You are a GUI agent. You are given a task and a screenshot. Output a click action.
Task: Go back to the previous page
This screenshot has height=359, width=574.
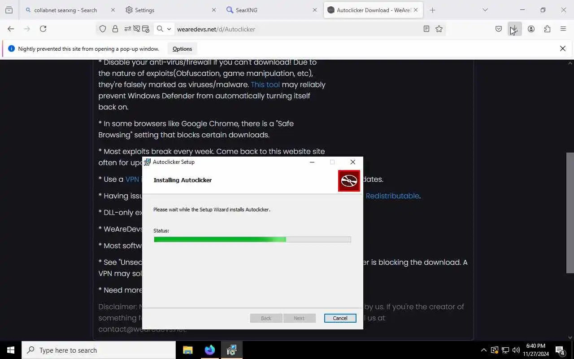tap(11, 29)
